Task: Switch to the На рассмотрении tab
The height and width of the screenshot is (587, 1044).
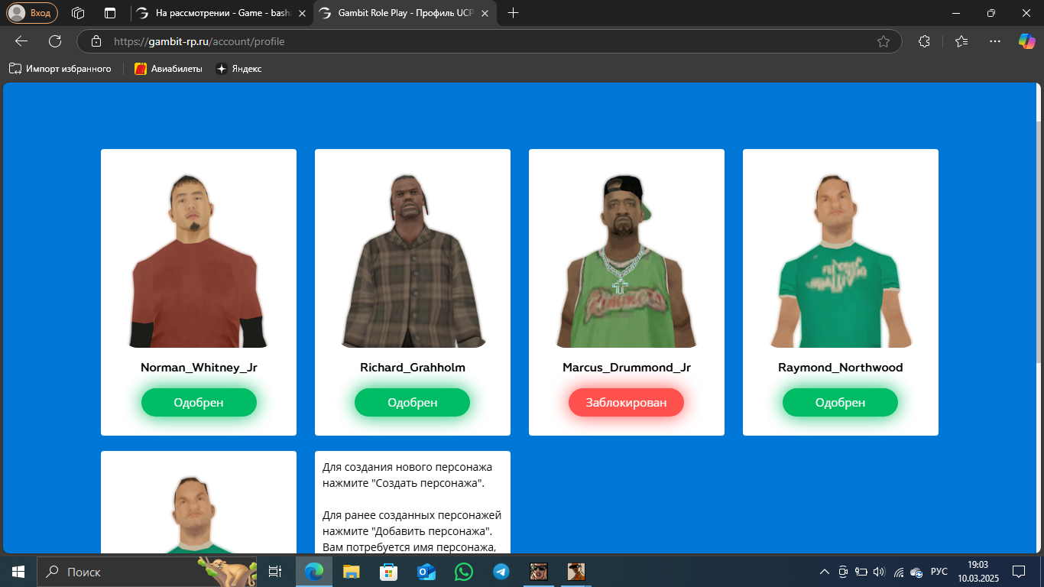Action: 222,13
